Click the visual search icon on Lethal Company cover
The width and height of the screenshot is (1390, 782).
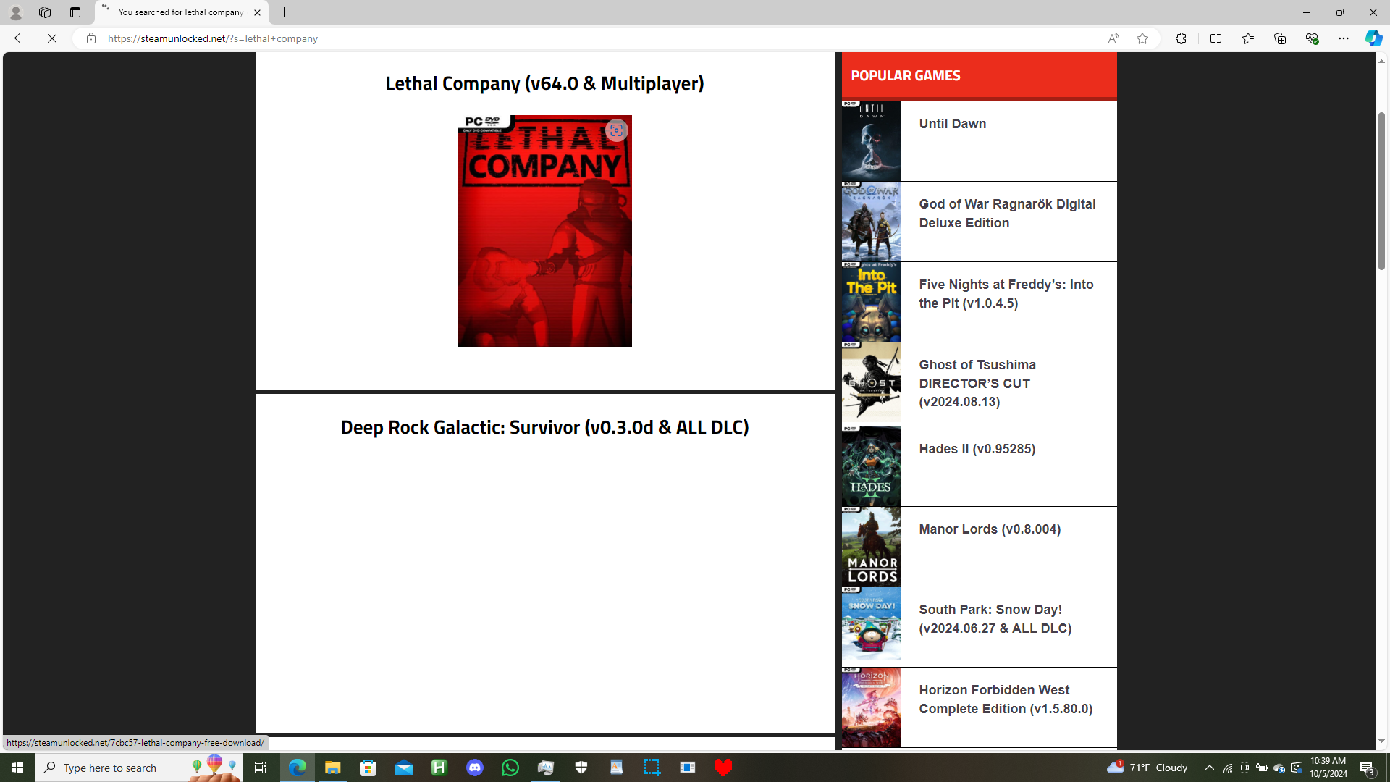click(x=616, y=130)
